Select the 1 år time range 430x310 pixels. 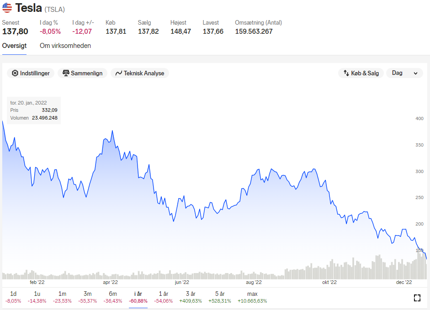[164, 297]
